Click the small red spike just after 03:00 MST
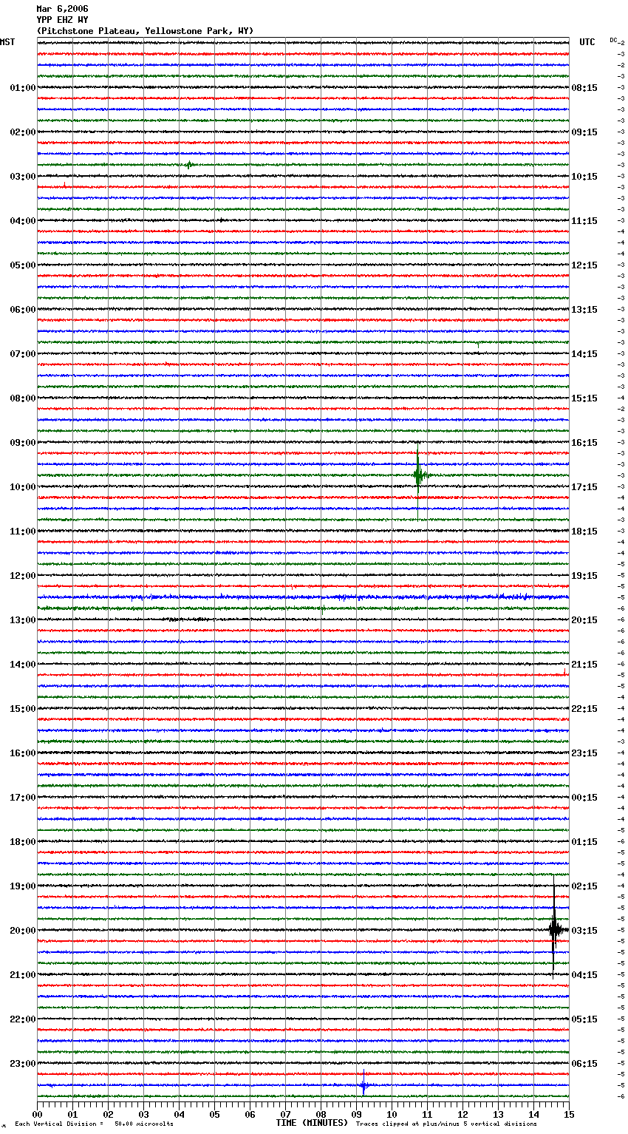The height and width of the screenshot is (1134, 628). pos(64,185)
